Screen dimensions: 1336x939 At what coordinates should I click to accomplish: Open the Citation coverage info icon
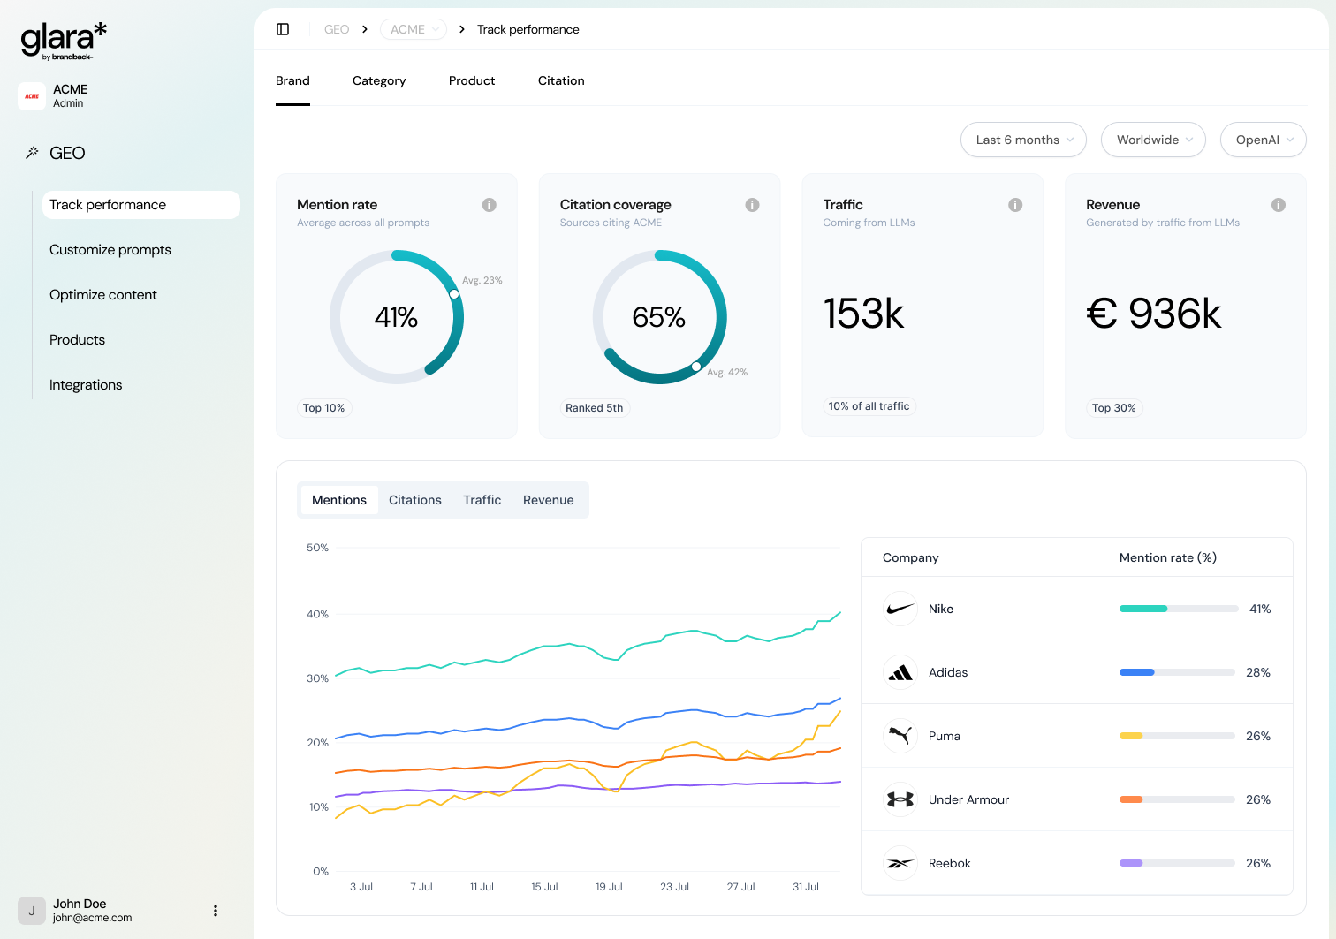coord(752,205)
